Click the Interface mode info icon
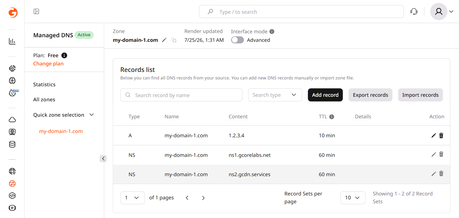459x218 pixels. [272, 32]
